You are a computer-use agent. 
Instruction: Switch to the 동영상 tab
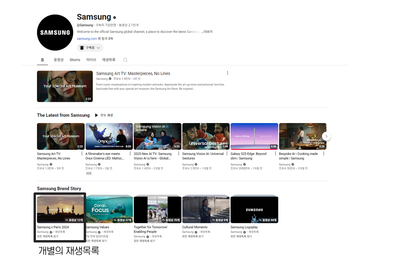click(x=58, y=60)
